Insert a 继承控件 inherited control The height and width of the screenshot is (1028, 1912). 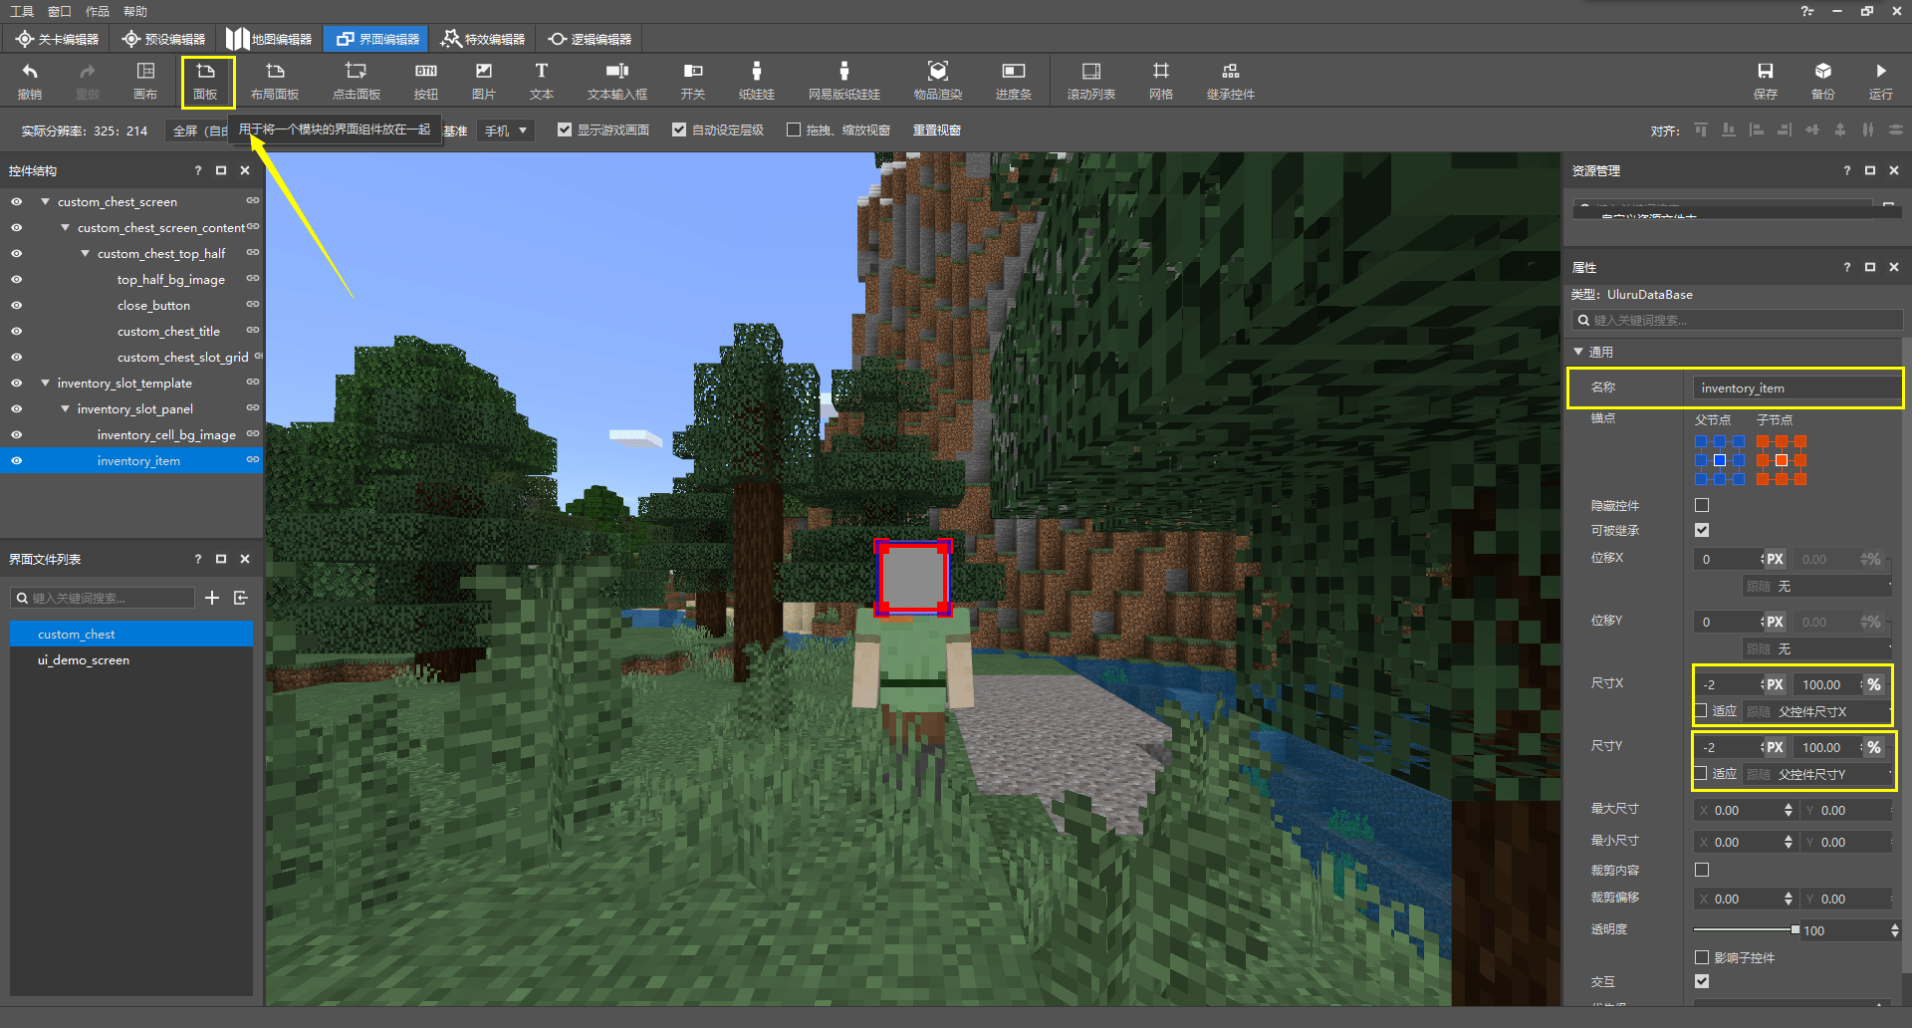(x=1231, y=81)
